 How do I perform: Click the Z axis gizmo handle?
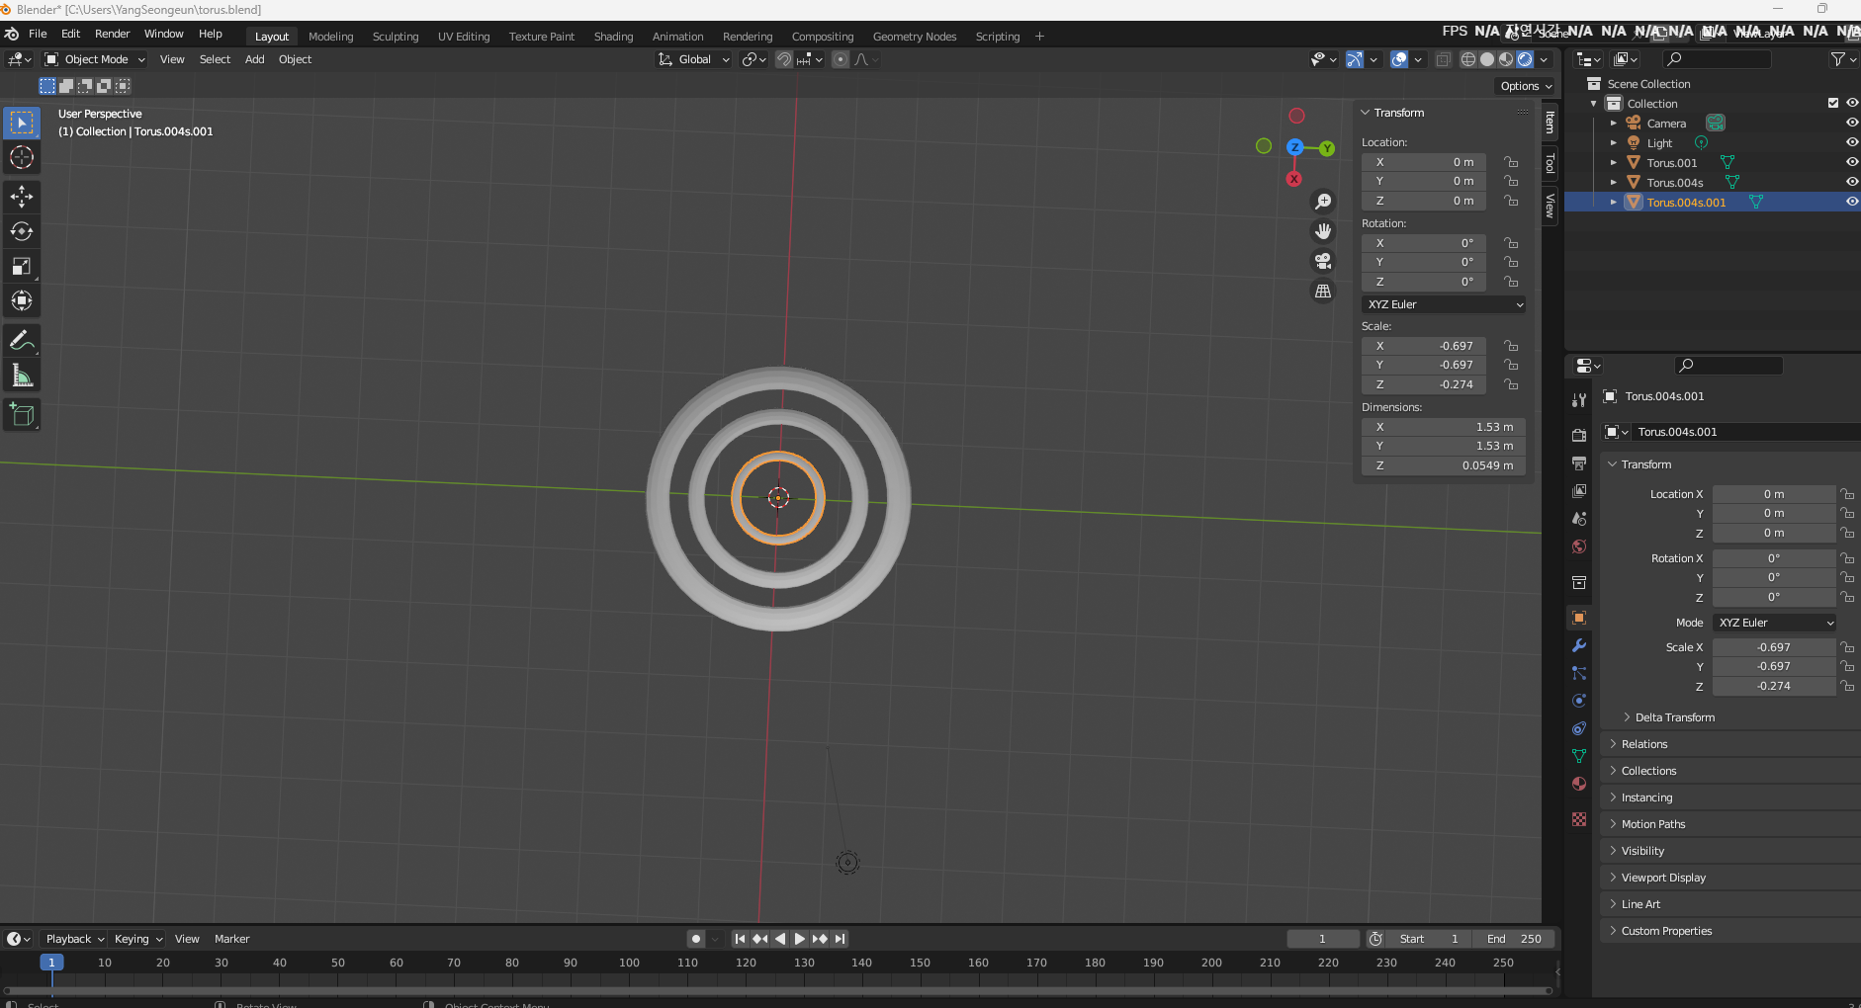[1294, 147]
